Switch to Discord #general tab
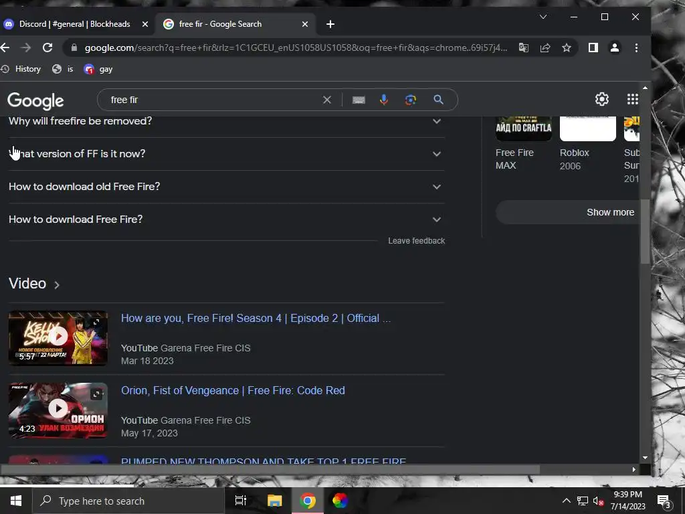 click(x=74, y=24)
